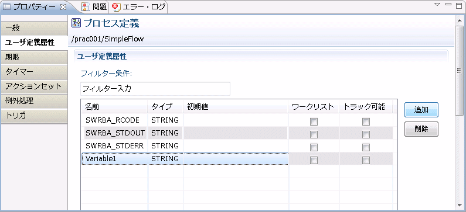The height and width of the screenshot is (212, 466).
Task: Click the vertical scrollbar down arrow
Action: click(458, 205)
